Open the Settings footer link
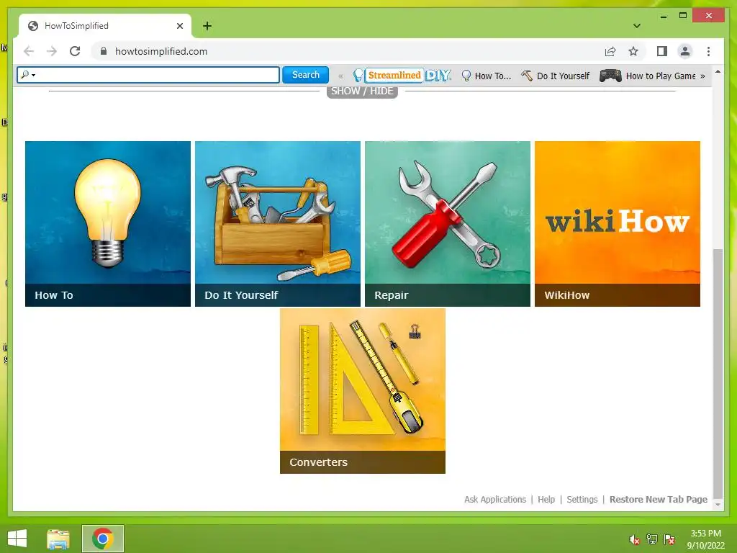737x553 pixels. (582, 500)
